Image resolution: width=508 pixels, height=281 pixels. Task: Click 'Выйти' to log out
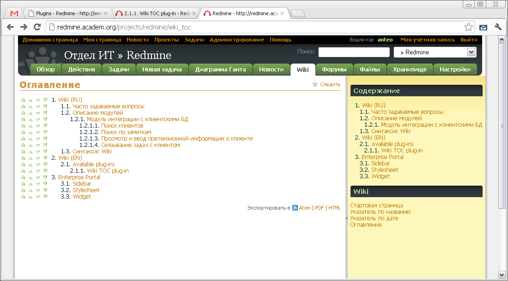click(x=469, y=40)
